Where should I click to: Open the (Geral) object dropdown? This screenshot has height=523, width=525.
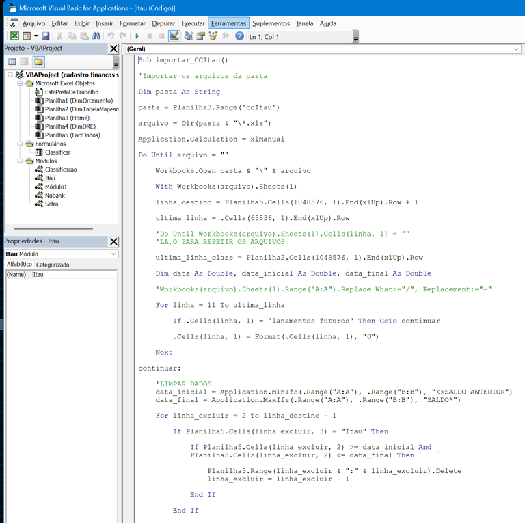click(516, 49)
